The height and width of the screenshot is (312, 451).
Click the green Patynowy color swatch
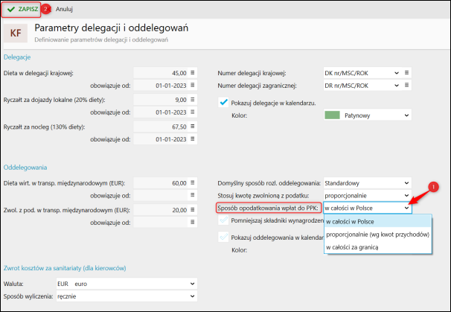click(x=332, y=115)
